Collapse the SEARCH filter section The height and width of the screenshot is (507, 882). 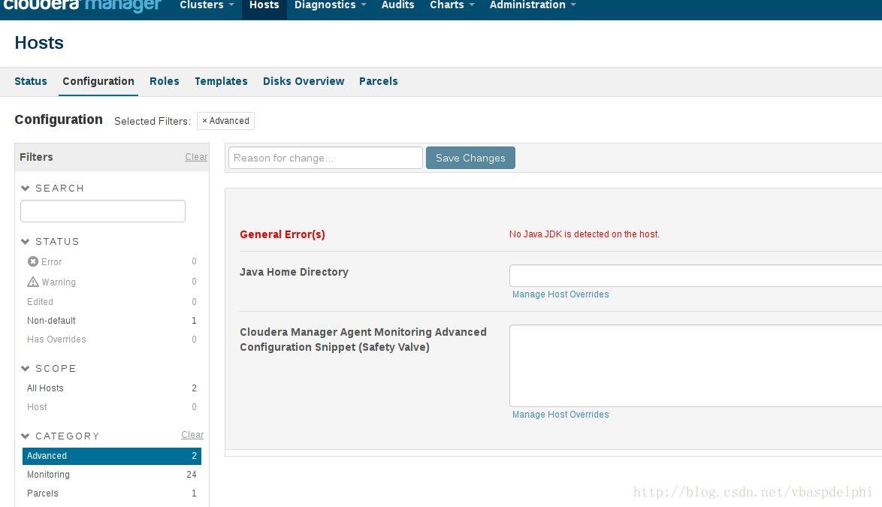point(26,189)
